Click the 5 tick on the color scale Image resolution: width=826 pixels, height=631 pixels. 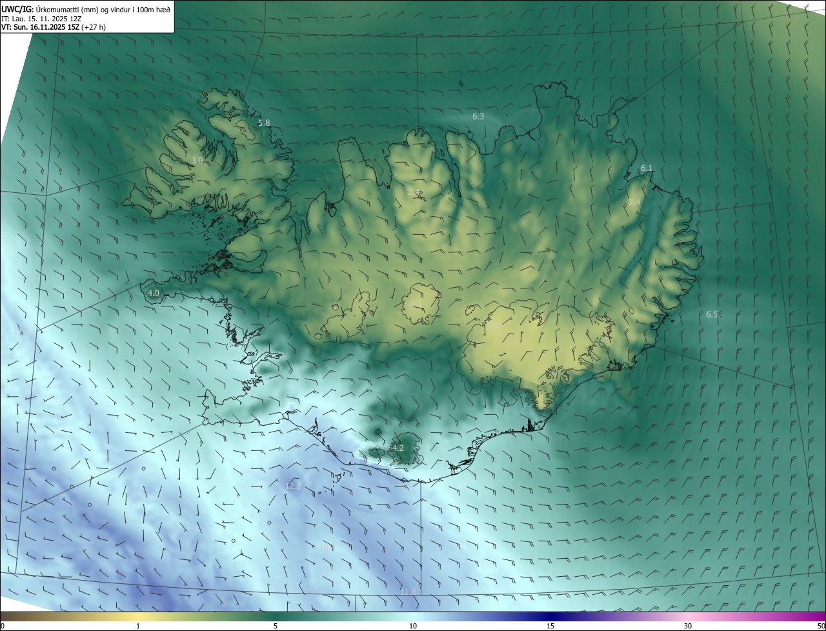click(x=276, y=626)
